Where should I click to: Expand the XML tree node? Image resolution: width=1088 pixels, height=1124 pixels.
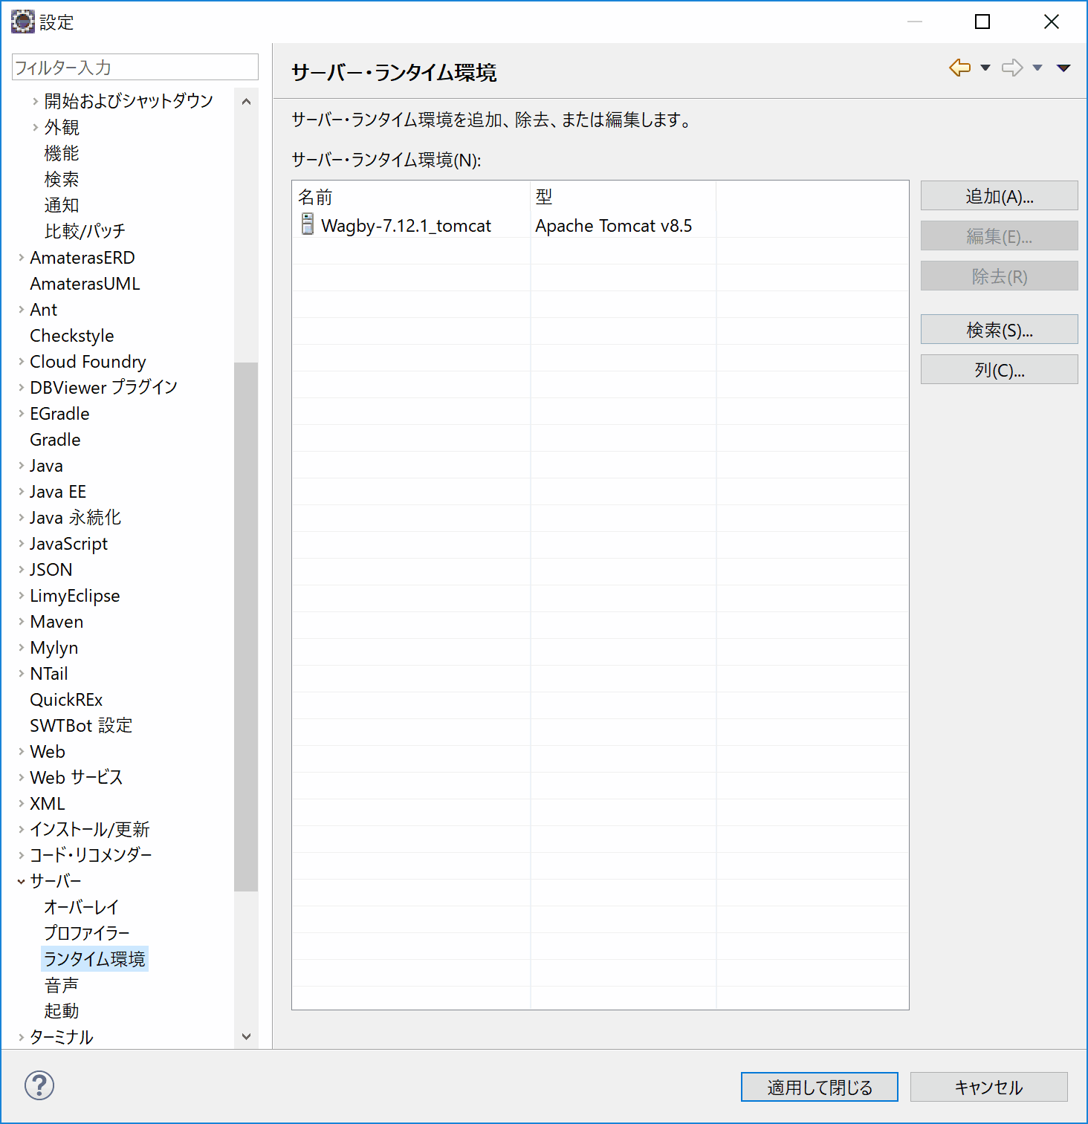[21, 804]
